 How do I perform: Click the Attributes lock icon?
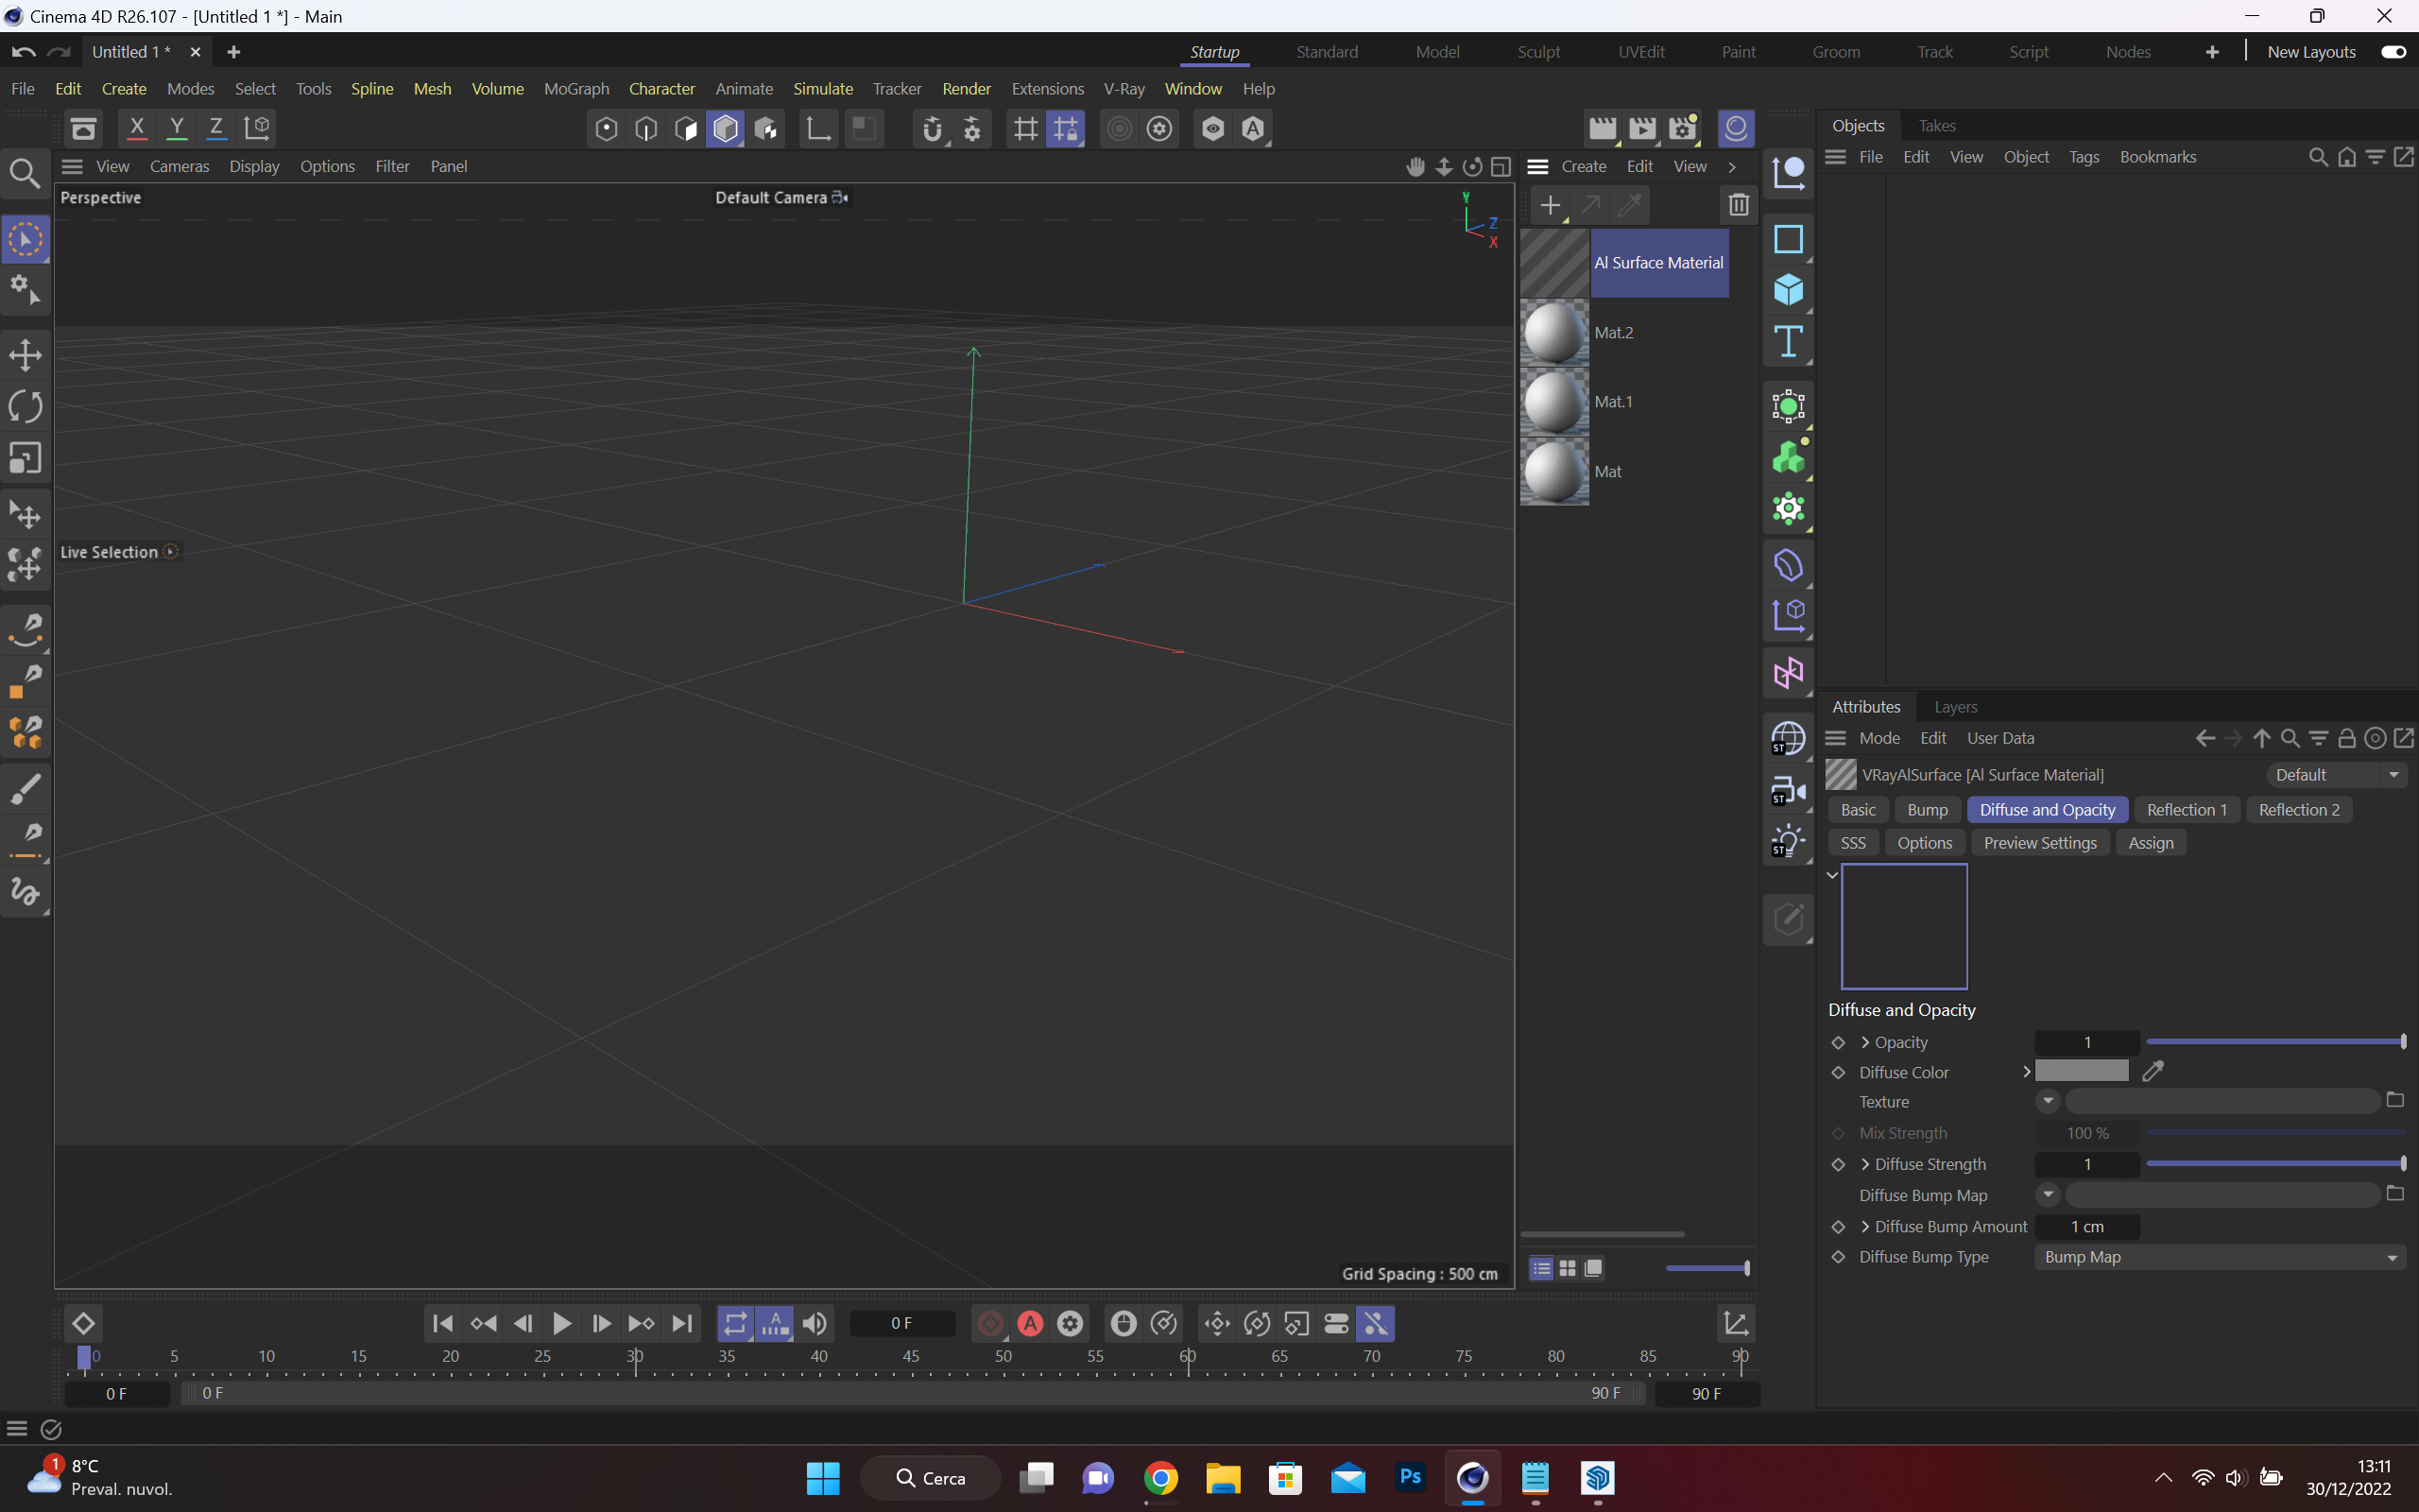pos(2346,739)
